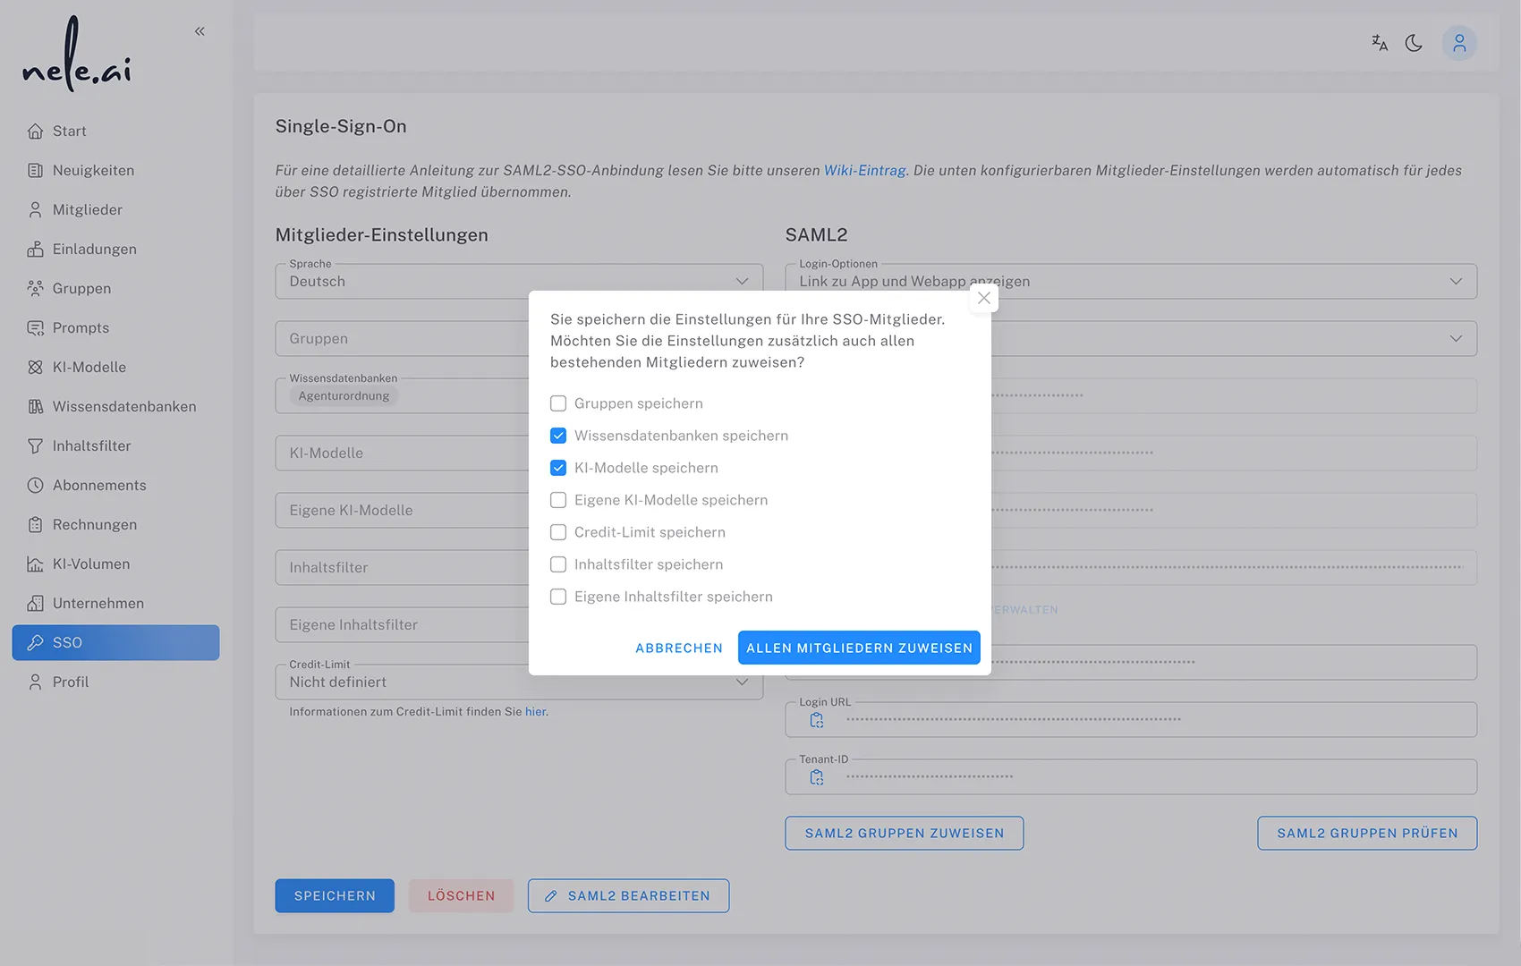Open the Eigene Inhaltsfilter selection field
The image size is (1521, 966).
coord(403,625)
